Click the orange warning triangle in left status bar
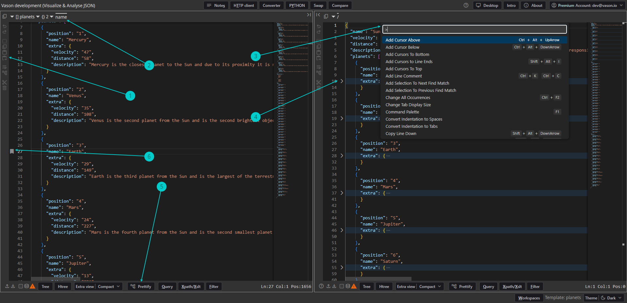 coord(32,286)
